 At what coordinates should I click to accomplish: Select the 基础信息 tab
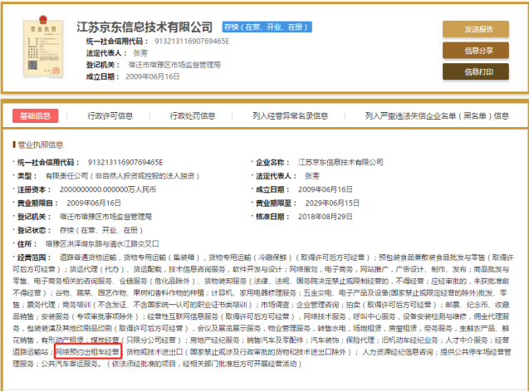(x=36, y=115)
